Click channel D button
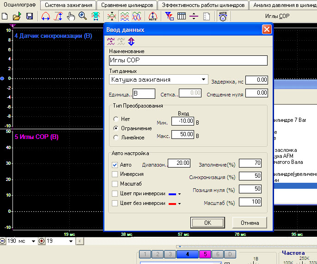 230,254
